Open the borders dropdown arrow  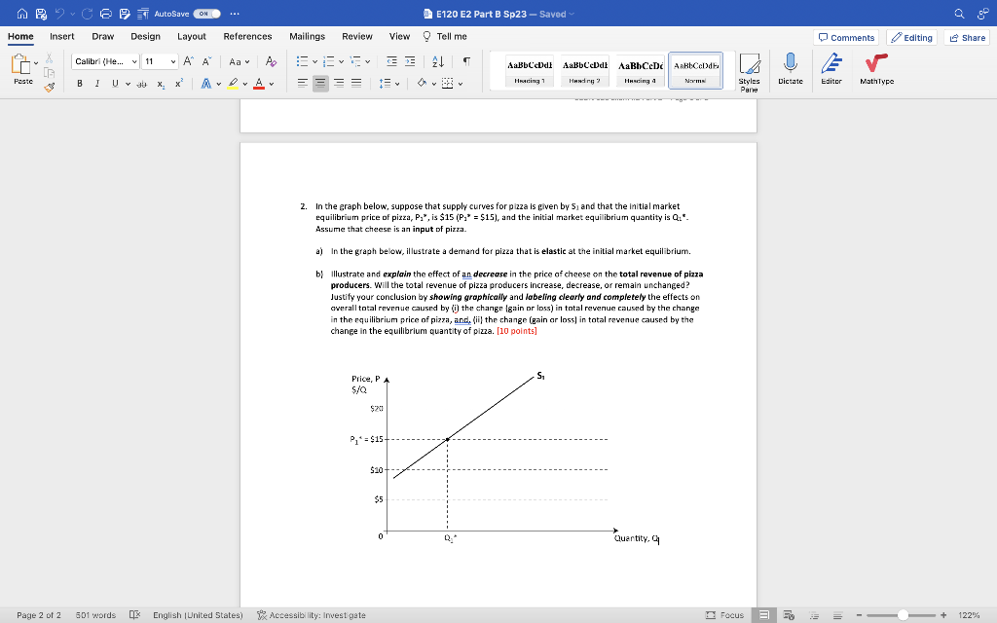coord(461,84)
